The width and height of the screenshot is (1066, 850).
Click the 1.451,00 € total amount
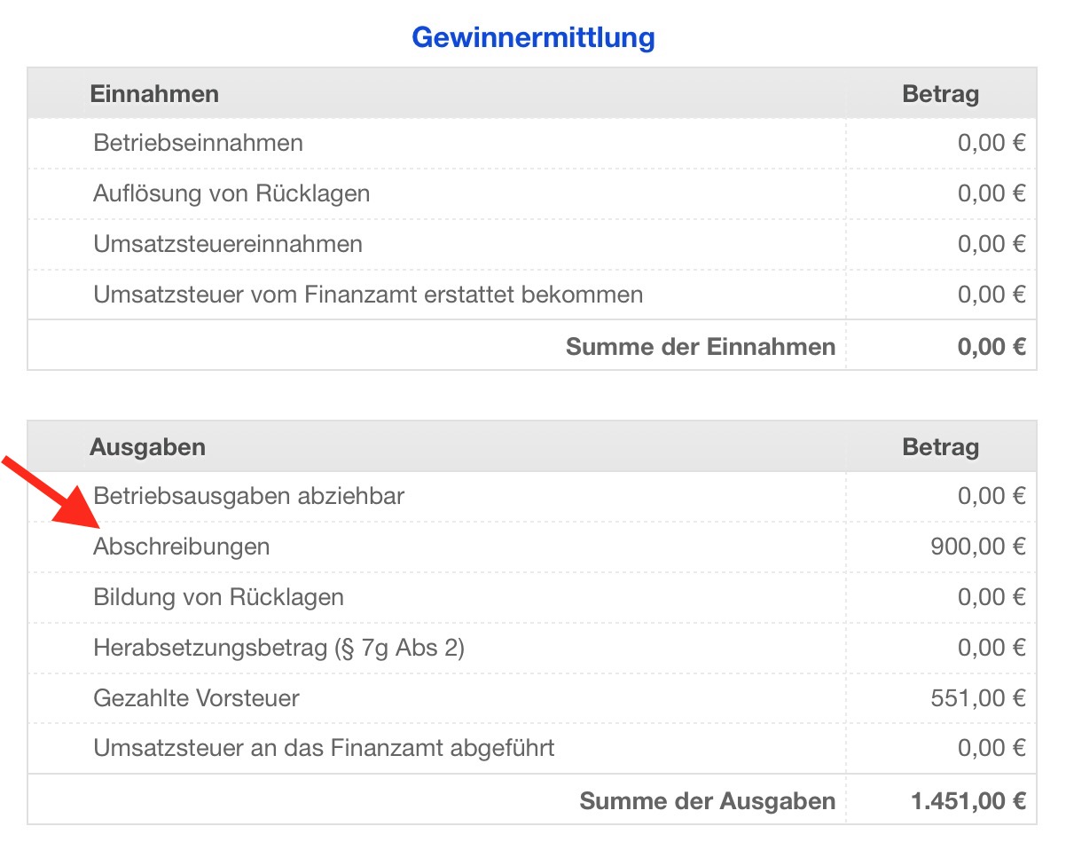point(968,800)
